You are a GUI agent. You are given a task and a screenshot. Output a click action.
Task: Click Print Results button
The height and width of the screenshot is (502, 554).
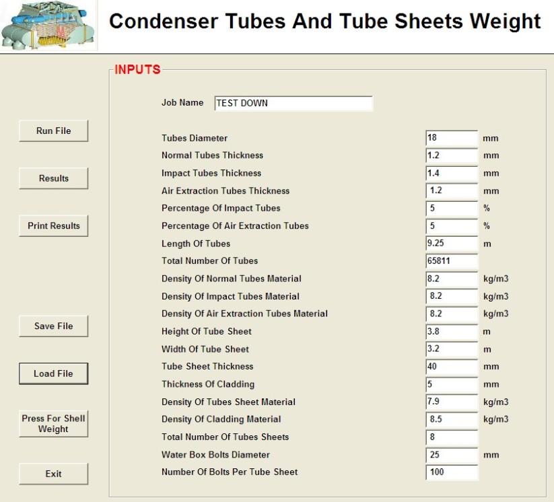[53, 226]
